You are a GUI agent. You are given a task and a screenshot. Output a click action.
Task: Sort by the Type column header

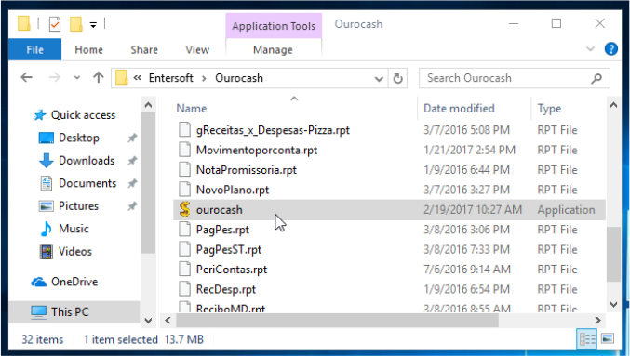coord(549,109)
